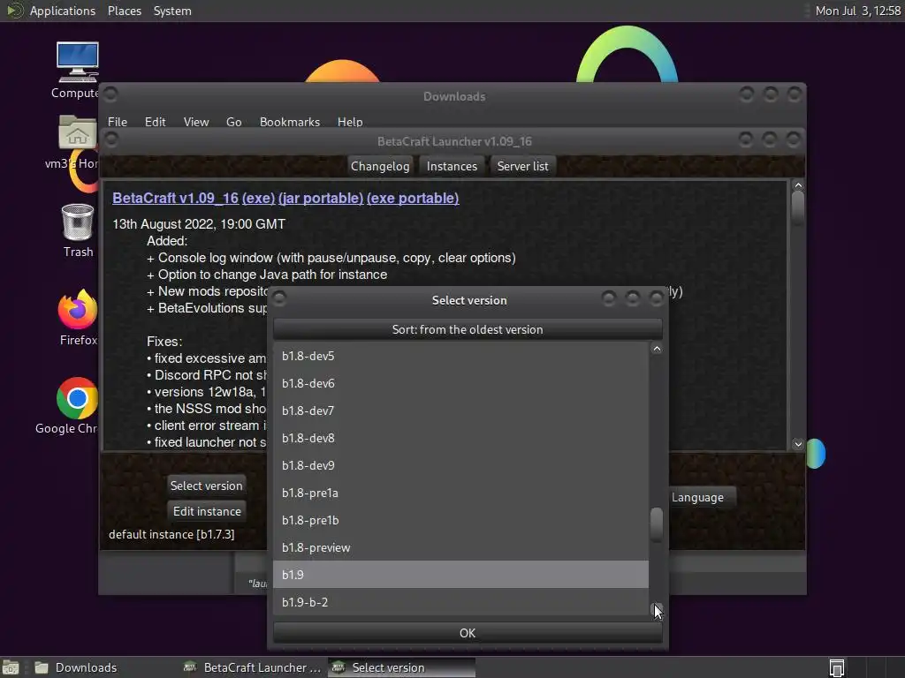Select version b1.8-preview

460,547
